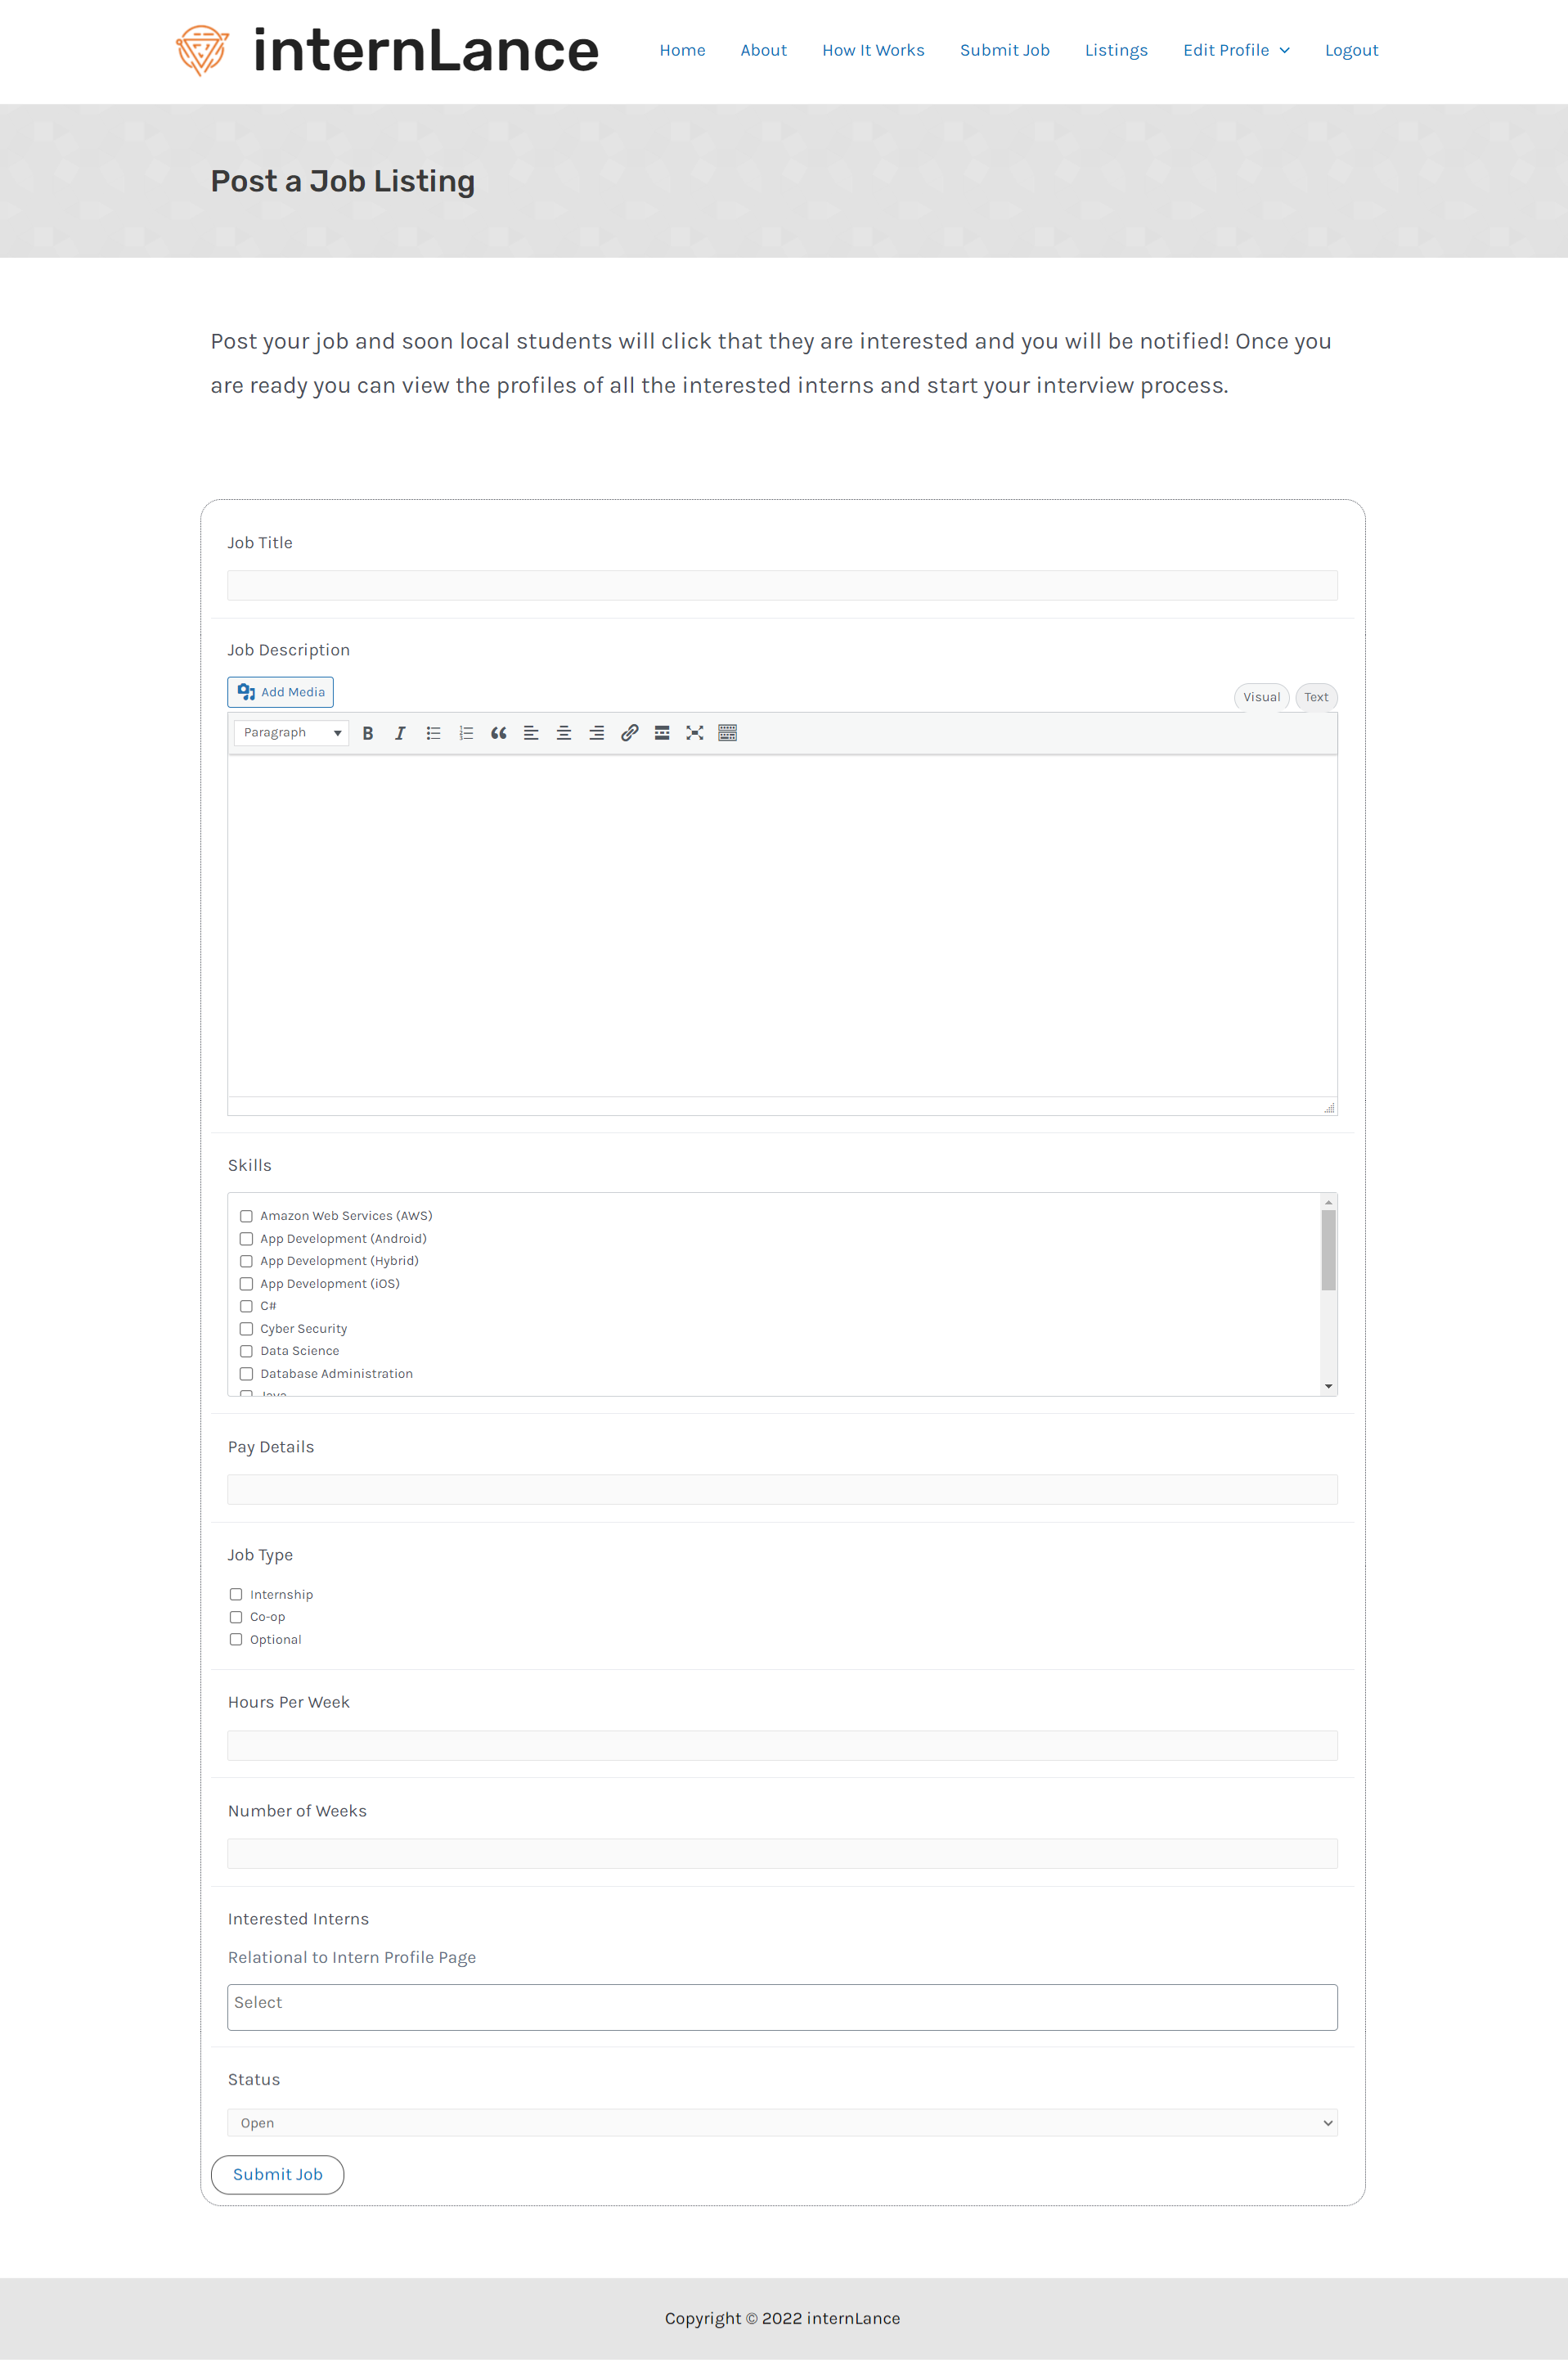Align text left
1568x2363 pixels.
coord(531,733)
